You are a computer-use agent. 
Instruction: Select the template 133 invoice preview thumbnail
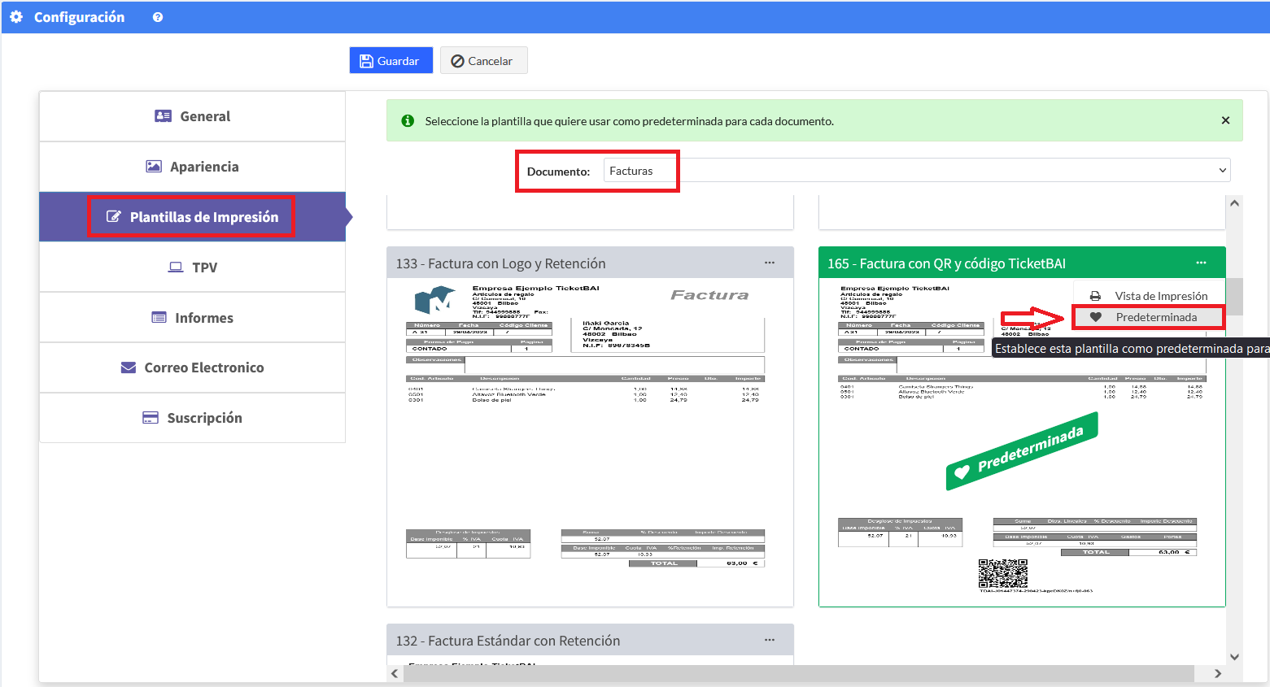(590, 442)
